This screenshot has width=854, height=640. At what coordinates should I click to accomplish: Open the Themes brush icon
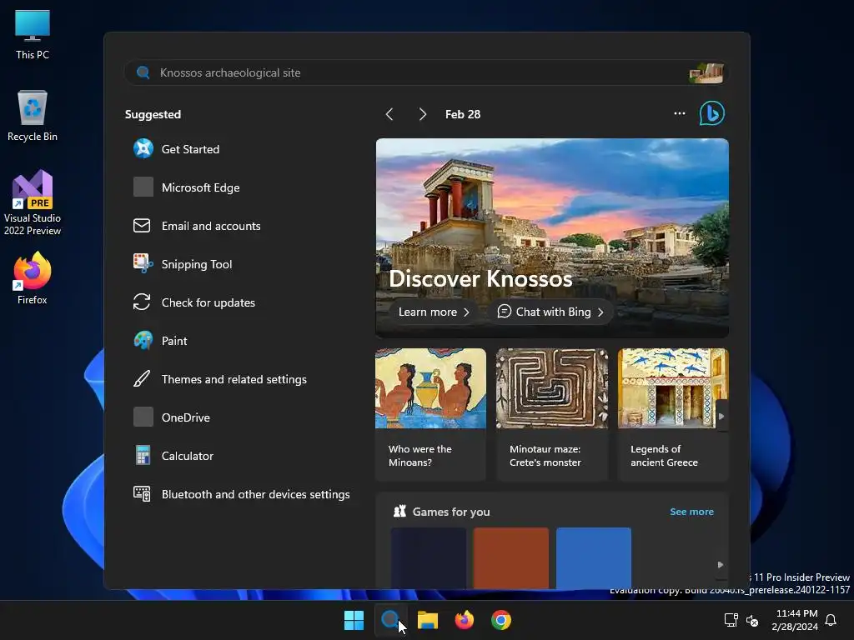pos(142,379)
